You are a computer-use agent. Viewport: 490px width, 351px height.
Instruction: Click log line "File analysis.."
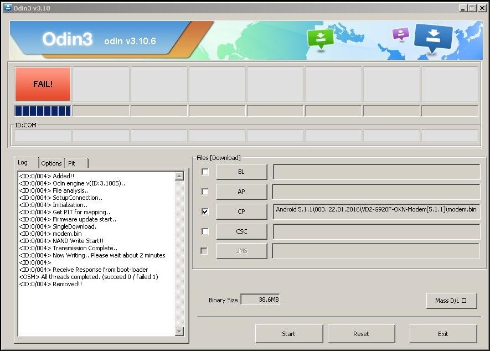point(54,190)
